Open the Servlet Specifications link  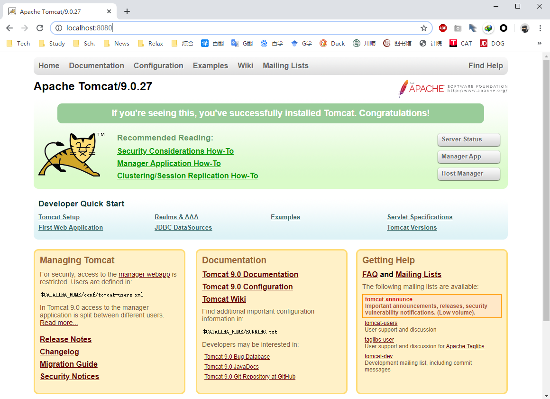tap(420, 217)
